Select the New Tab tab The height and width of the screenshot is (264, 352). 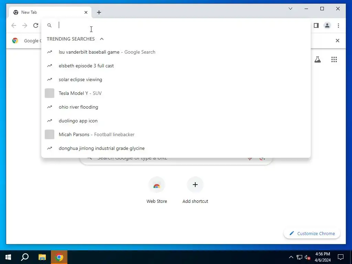pyautogui.click(x=50, y=12)
